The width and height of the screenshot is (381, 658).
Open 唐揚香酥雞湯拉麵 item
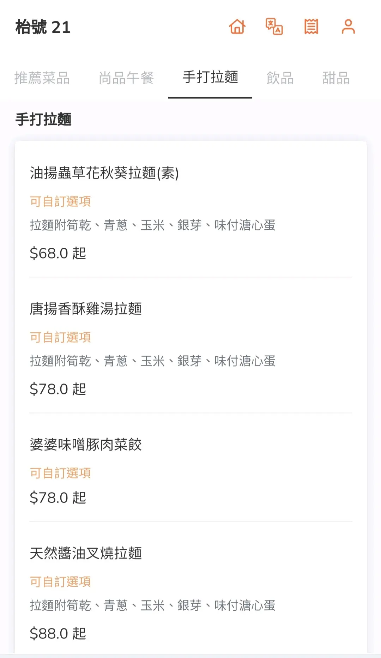86,309
